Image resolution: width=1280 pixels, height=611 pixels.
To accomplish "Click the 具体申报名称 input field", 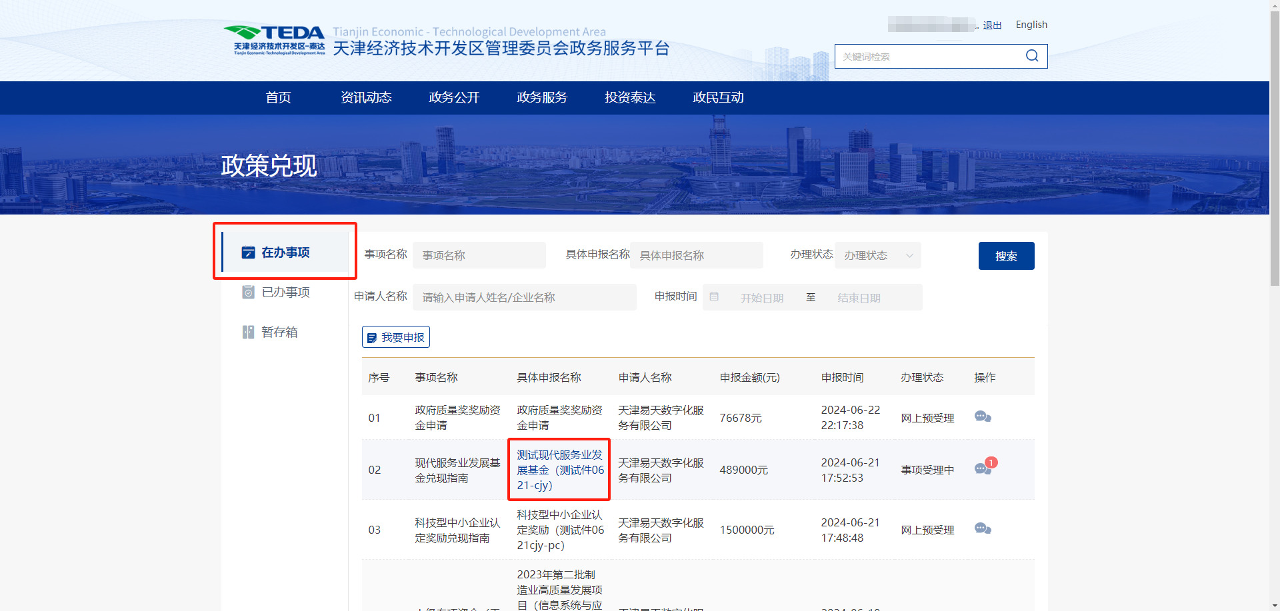I will coord(697,255).
